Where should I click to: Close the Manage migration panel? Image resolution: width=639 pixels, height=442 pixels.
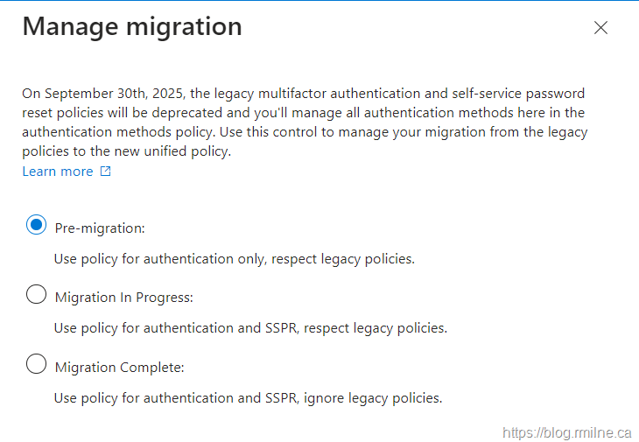(x=600, y=27)
